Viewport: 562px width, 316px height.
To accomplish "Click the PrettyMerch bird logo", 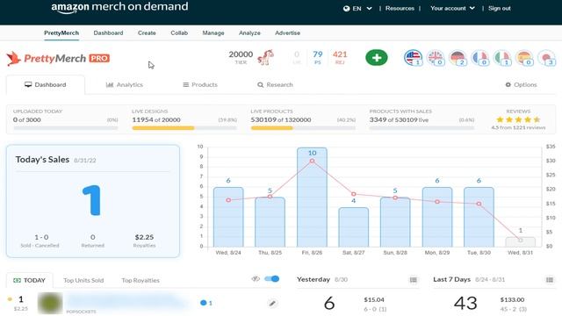I will click(13, 59).
